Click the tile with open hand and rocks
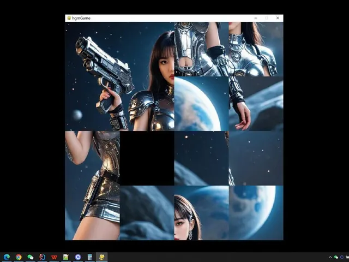349x262 pixels. pyautogui.click(x=256, y=104)
